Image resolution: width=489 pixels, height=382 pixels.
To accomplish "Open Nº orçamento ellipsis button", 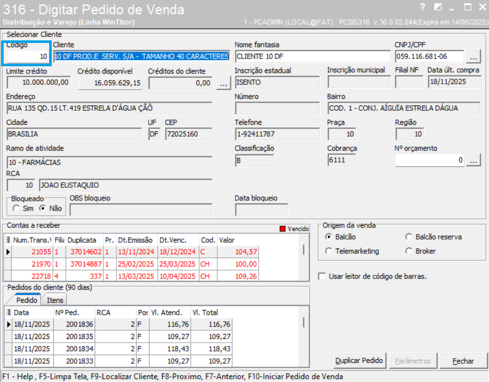I will coord(473,161).
